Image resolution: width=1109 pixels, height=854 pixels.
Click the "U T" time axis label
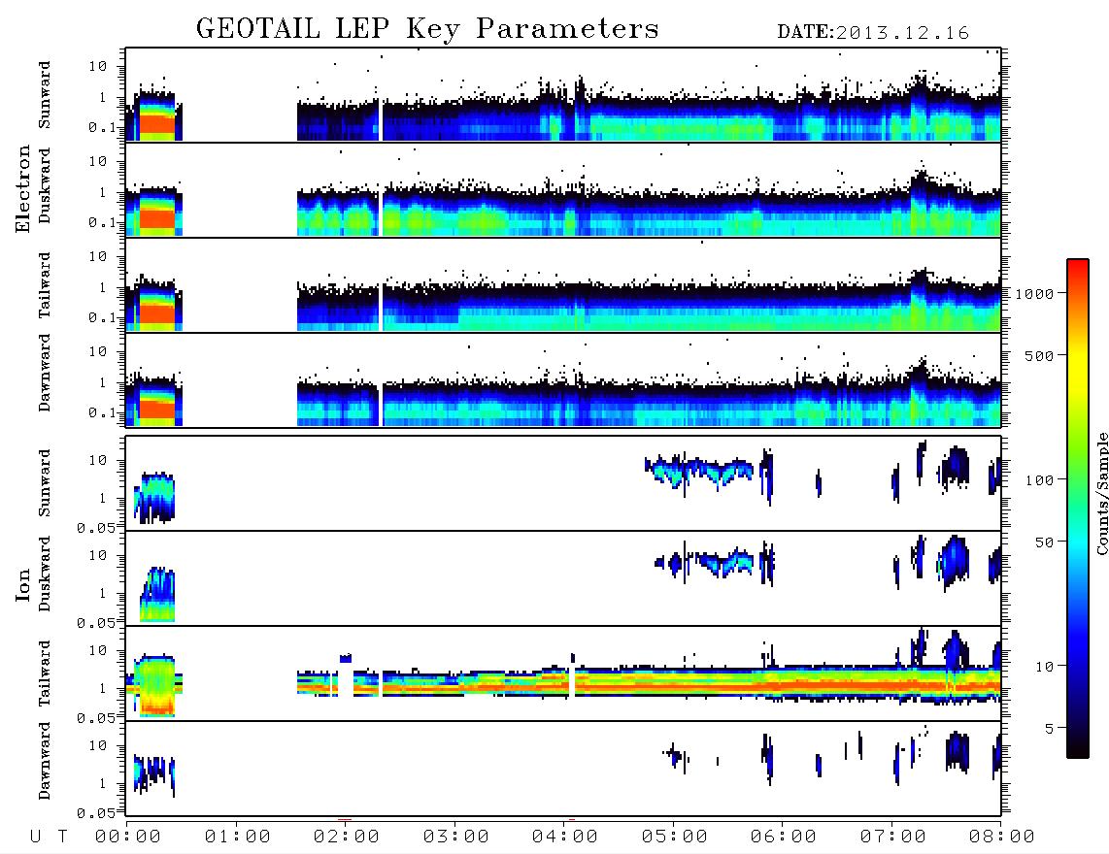point(49,837)
